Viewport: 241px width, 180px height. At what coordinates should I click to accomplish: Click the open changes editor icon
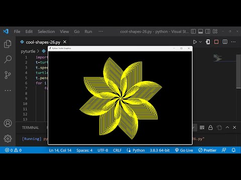pyautogui.click(x=208, y=42)
